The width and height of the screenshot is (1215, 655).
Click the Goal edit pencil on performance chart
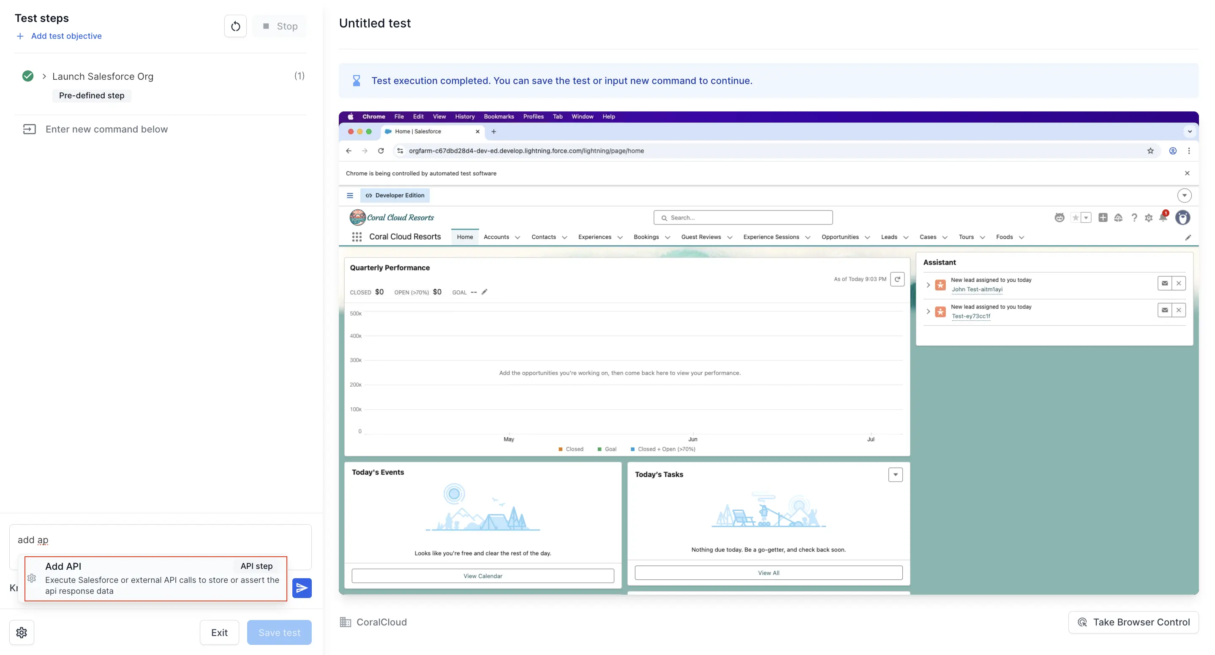pyautogui.click(x=485, y=292)
